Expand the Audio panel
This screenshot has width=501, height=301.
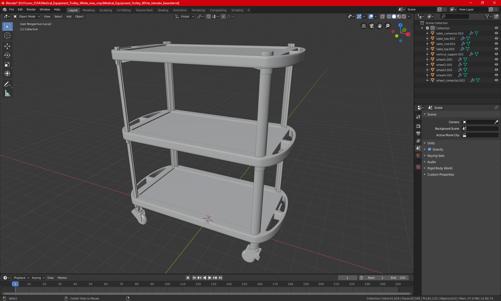pos(431,162)
